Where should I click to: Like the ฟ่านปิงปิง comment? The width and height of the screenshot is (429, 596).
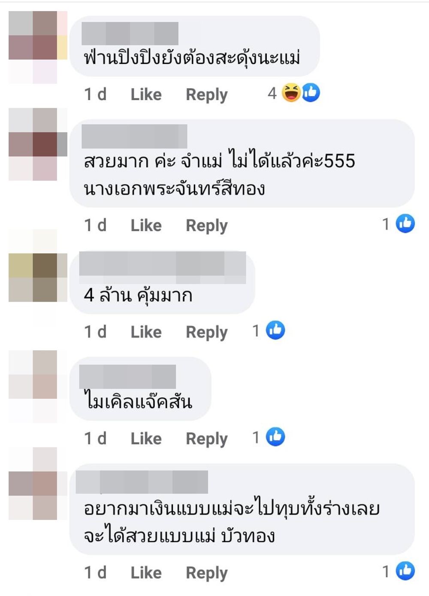[146, 95]
